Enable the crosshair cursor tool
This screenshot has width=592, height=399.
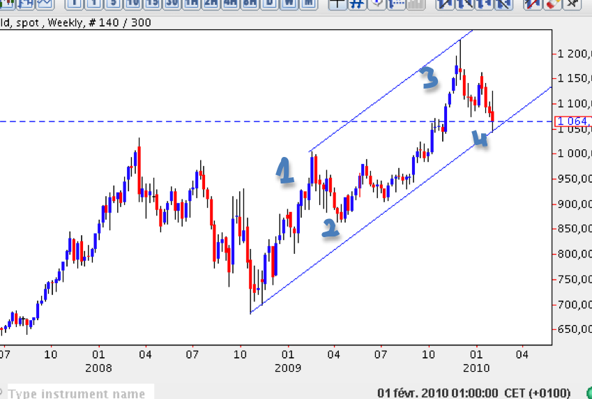point(337,3)
